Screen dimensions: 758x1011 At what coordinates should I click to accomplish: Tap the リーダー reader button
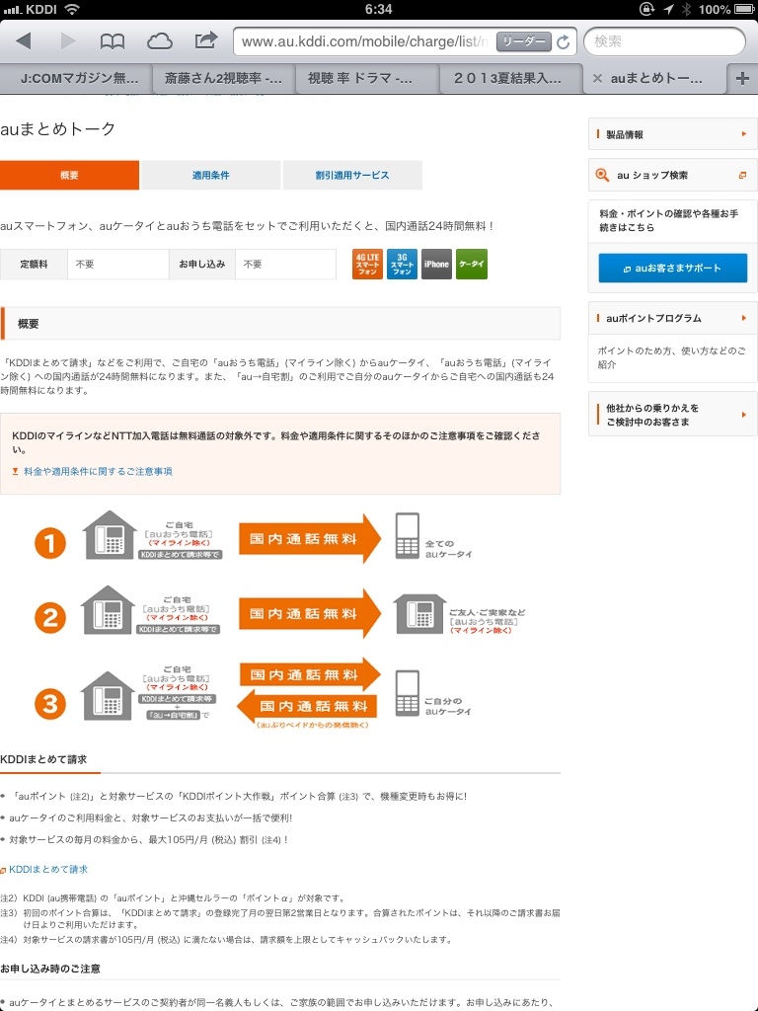click(523, 41)
